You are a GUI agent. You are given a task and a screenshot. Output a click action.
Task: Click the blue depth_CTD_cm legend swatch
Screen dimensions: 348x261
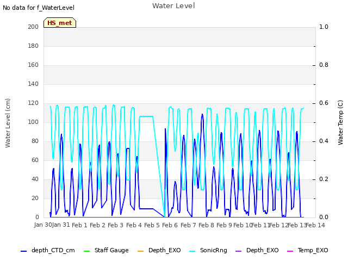tap(23, 251)
